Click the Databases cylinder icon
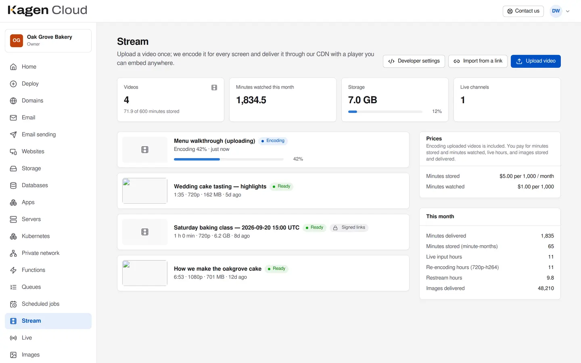Image resolution: width=581 pixels, height=363 pixels. pyautogui.click(x=13, y=186)
